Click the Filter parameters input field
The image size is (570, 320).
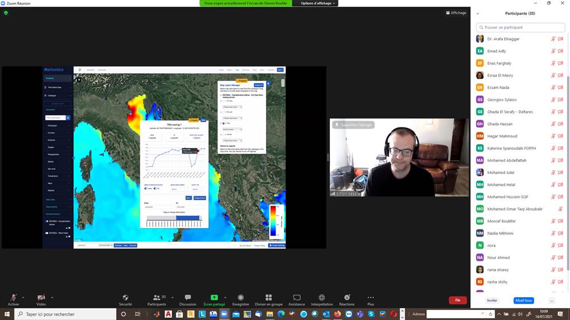click(56, 118)
